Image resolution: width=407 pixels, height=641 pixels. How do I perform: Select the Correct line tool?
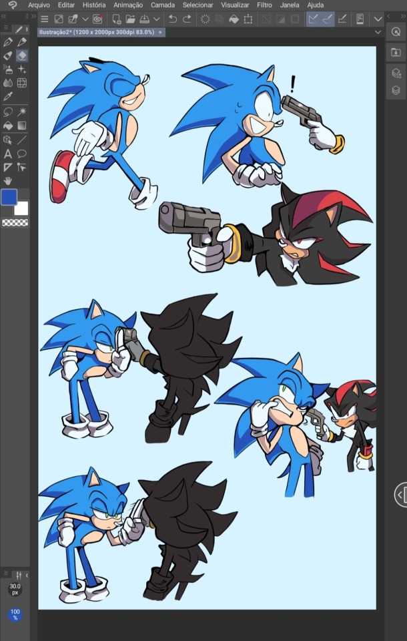[21, 167]
